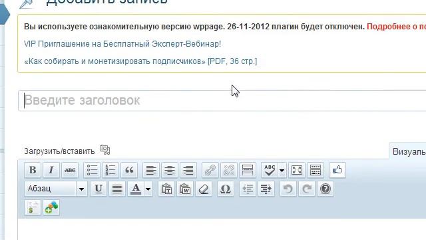Open the text color picker arrow

(148, 189)
